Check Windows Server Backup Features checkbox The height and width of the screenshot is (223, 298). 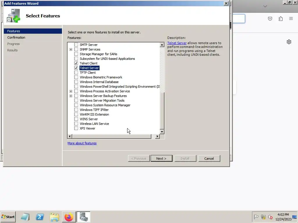(76, 96)
